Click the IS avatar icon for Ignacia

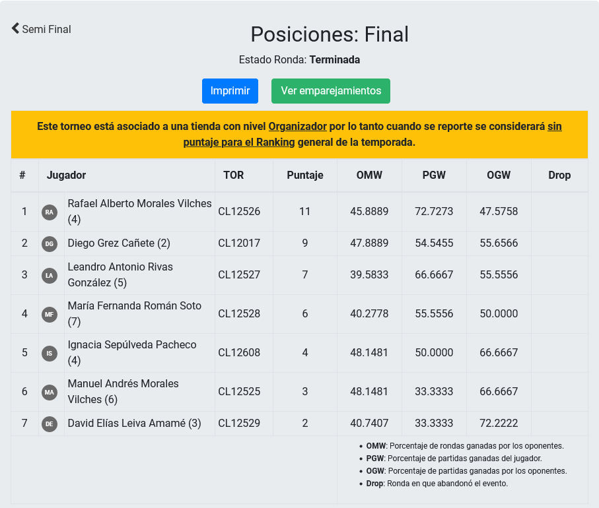coord(50,353)
